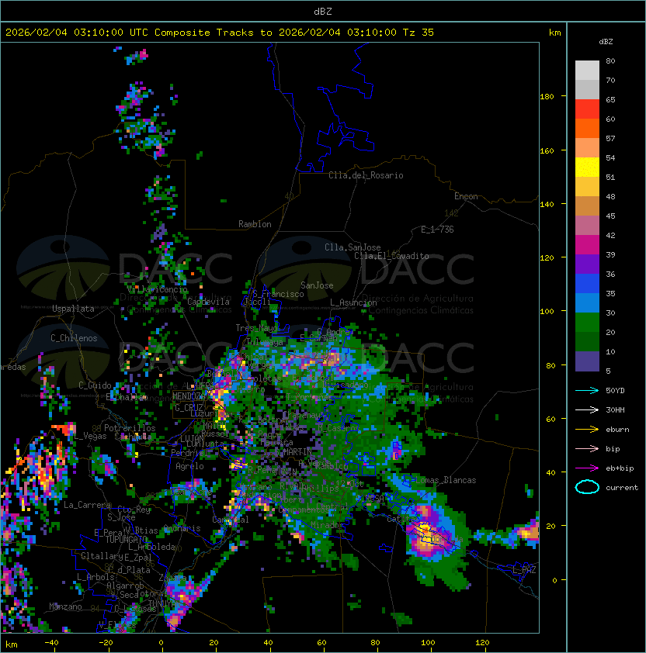Click the C_Guido label
This screenshot has height=653, width=646.
[x=95, y=385]
